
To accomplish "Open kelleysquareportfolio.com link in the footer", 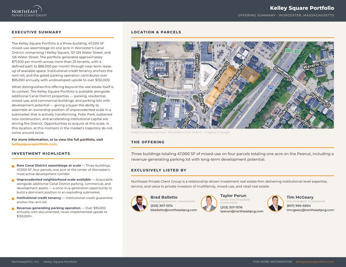I will tap(315, 262).
